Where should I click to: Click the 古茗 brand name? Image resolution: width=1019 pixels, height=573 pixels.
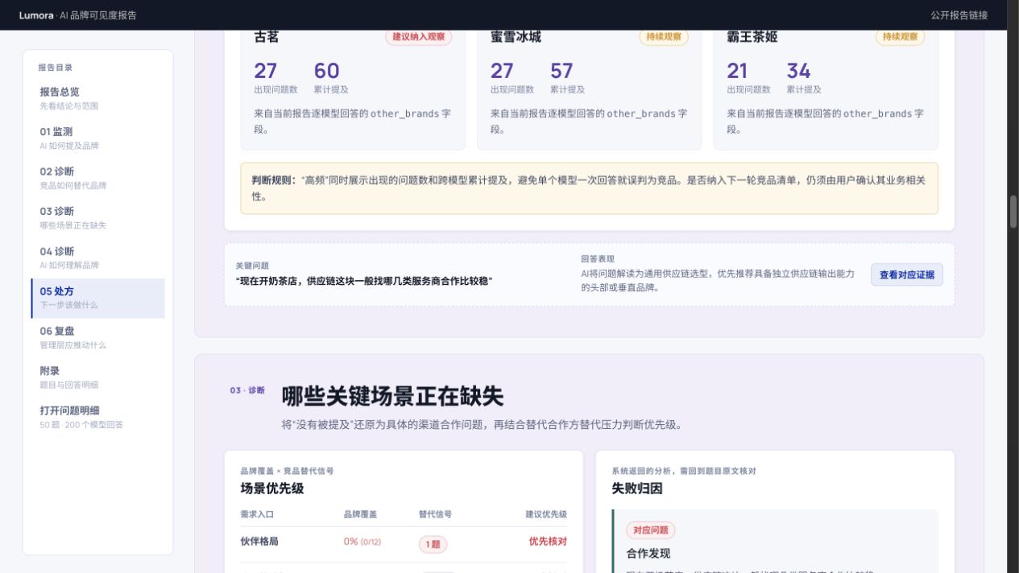point(267,37)
